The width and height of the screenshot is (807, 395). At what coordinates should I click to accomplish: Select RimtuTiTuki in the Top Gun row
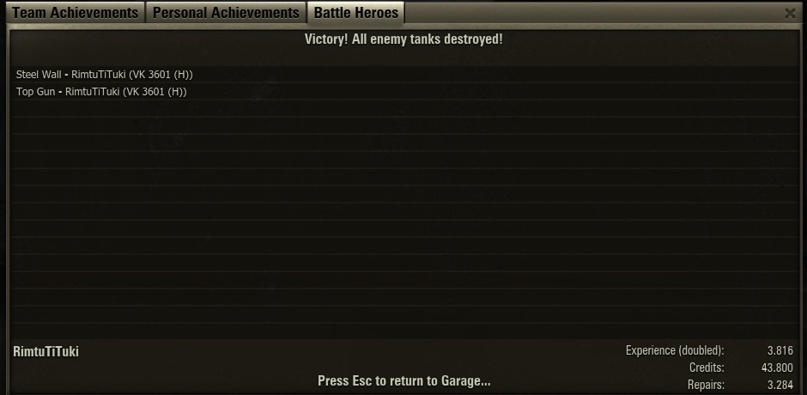(92, 92)
